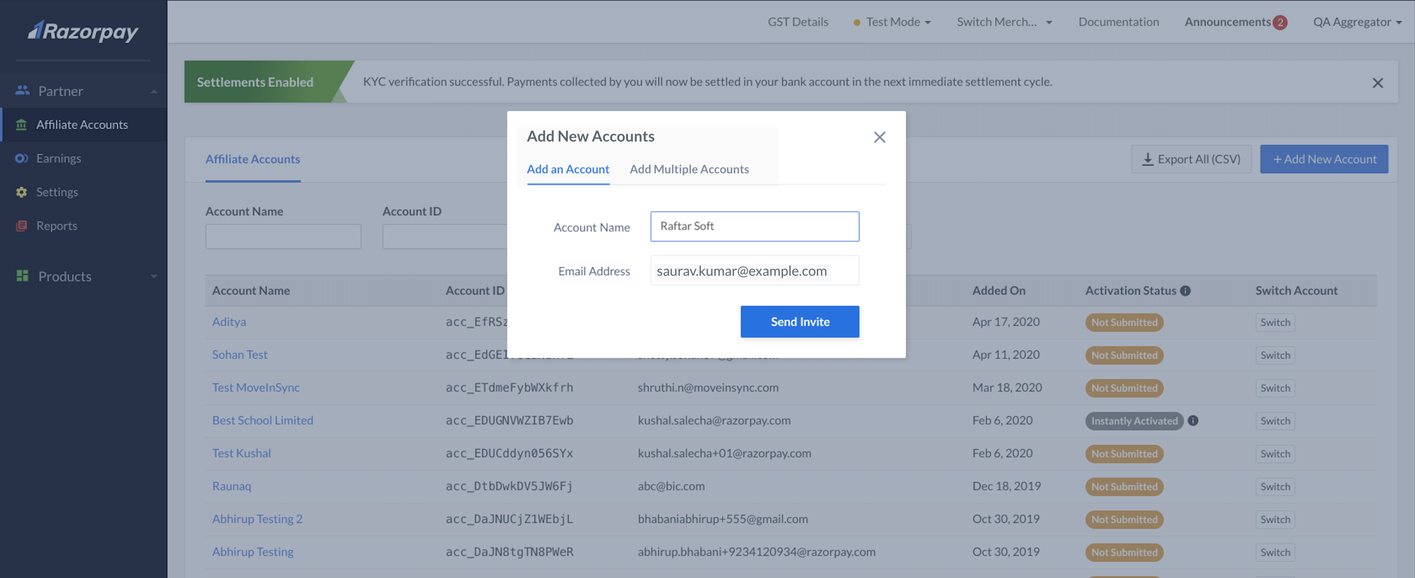Click email shruthi.n@moveinsync.com
This screenshot has height=578, width=1415.
tap(707, 387)
